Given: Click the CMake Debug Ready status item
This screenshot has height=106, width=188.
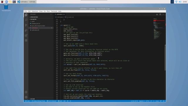Looking at the screenshot, I should tap(38, 101).
